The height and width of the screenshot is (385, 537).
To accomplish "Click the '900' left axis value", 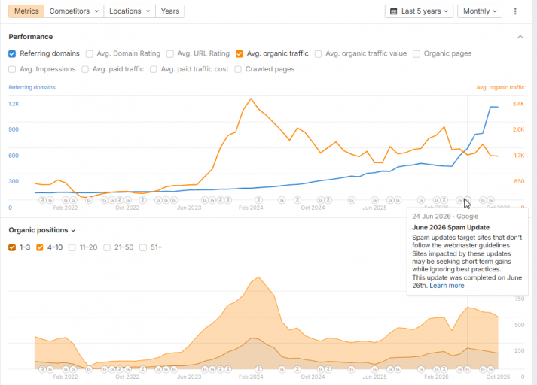I will (x=14, y=129).
